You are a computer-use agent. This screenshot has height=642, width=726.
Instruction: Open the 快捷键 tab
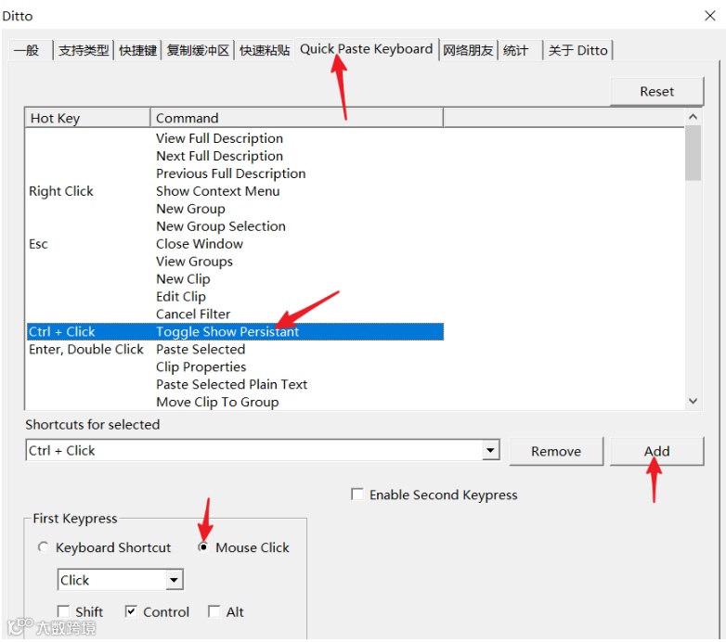point(137,50)
